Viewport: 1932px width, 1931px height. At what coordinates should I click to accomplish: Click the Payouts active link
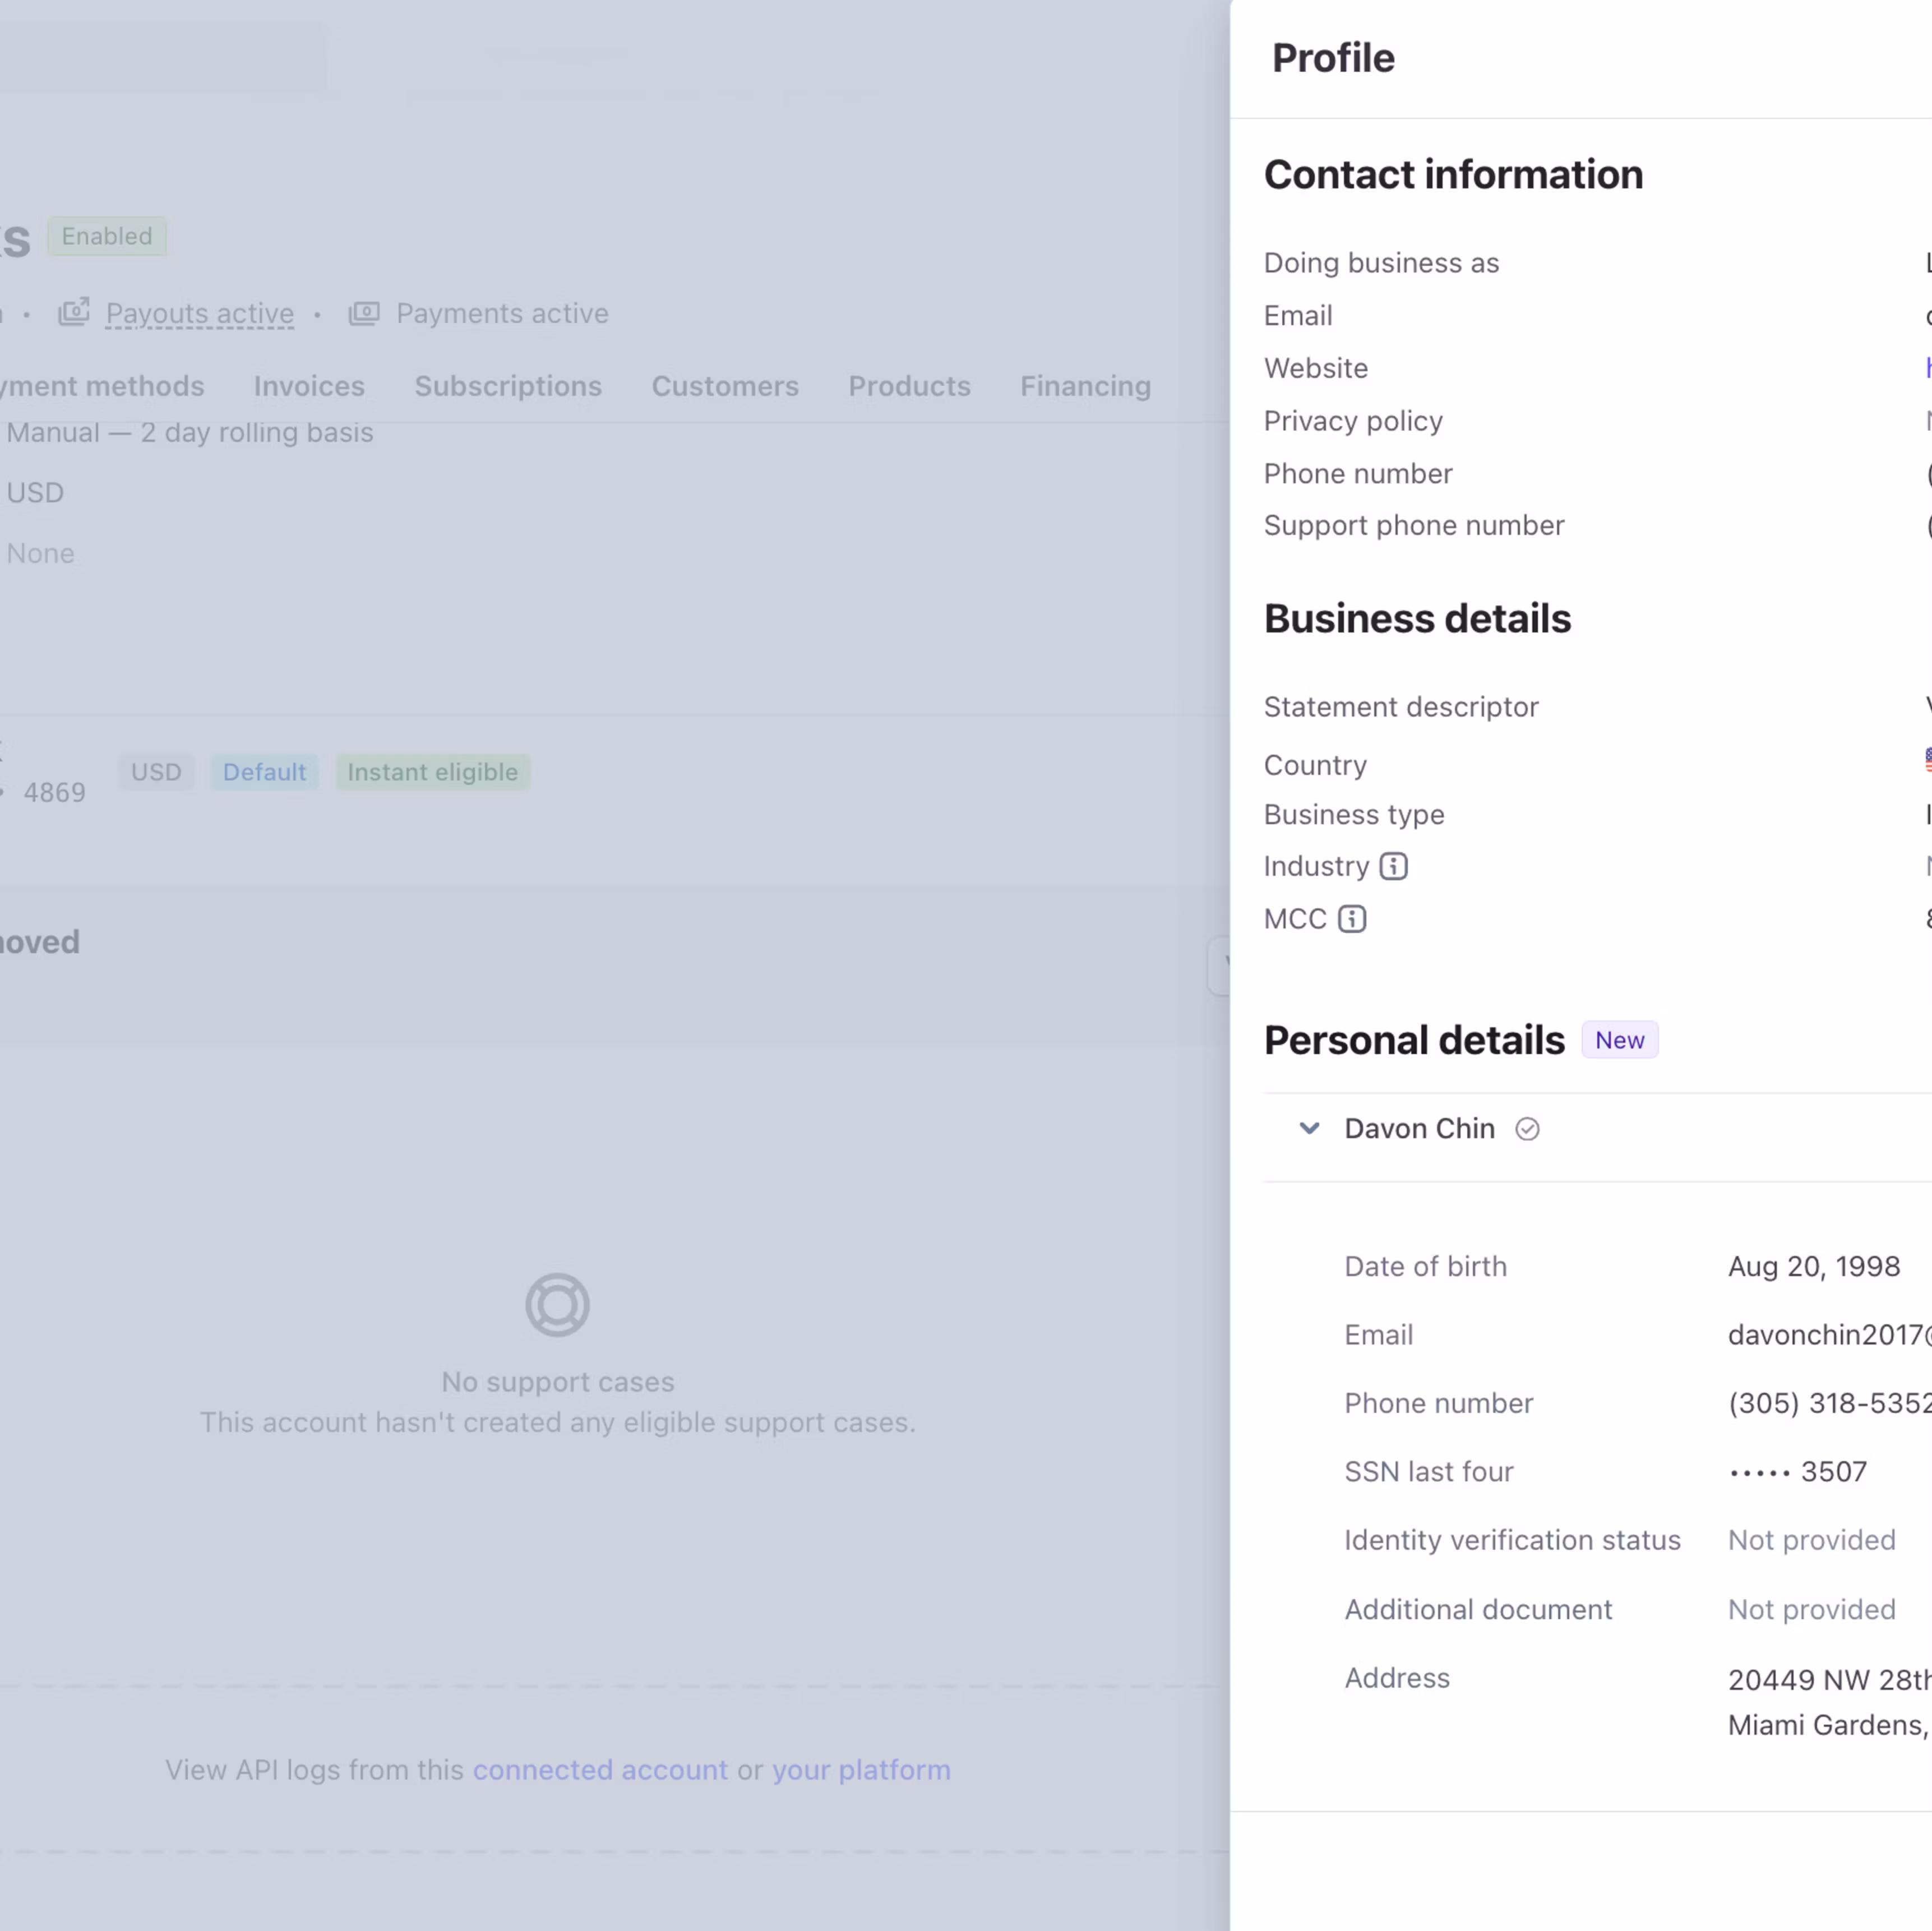200,314
